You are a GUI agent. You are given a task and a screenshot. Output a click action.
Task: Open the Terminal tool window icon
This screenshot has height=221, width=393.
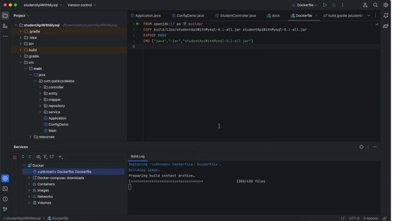(5, 189)
